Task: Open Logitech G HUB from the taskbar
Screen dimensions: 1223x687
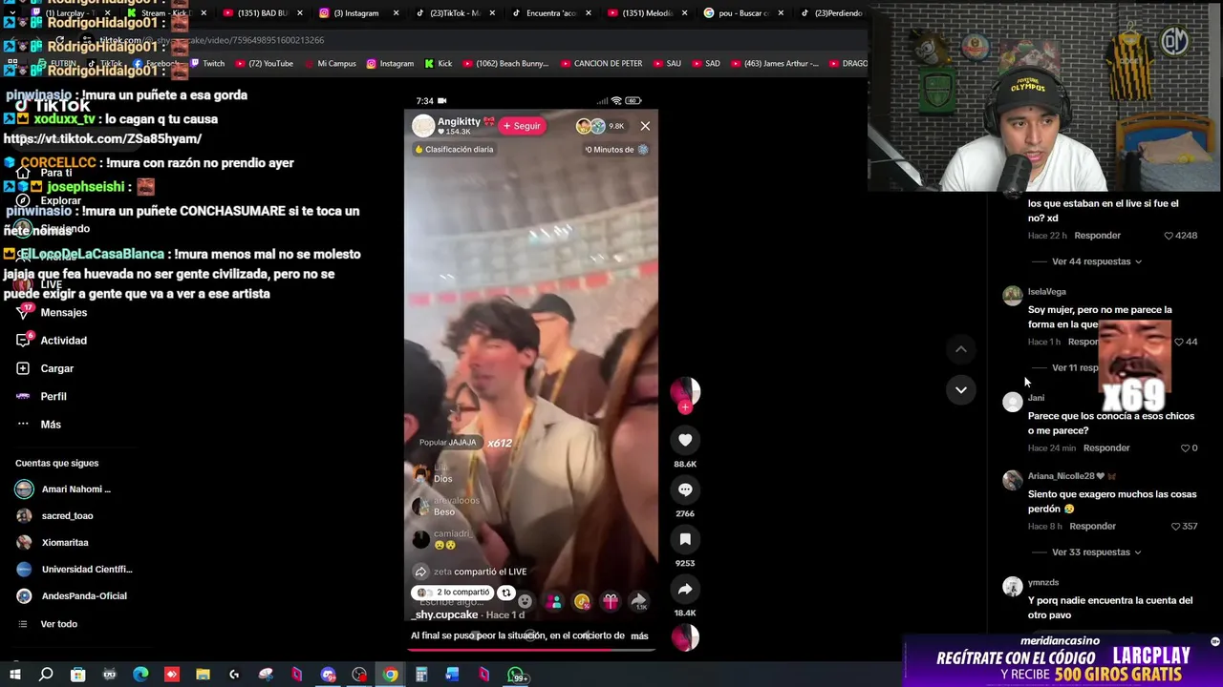Action: click(x=234, y=676)
